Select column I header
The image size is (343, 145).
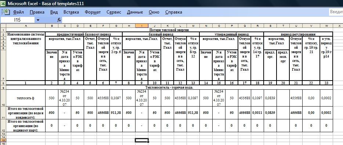pyautogui.click(x=142, y=26)
